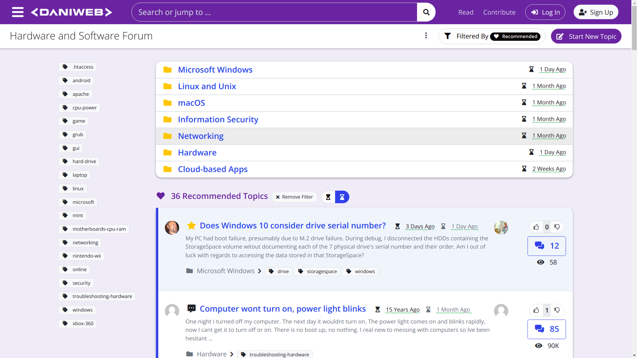Screen dimensions: 637x358
Task: Open the Microsoft Windows forum folder
Action: 215,70
